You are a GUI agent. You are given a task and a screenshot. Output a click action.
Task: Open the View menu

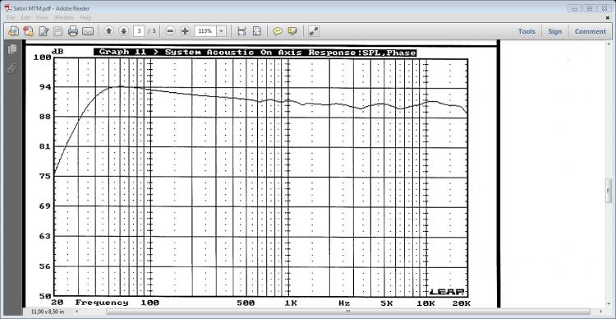(x=42, y=17)
